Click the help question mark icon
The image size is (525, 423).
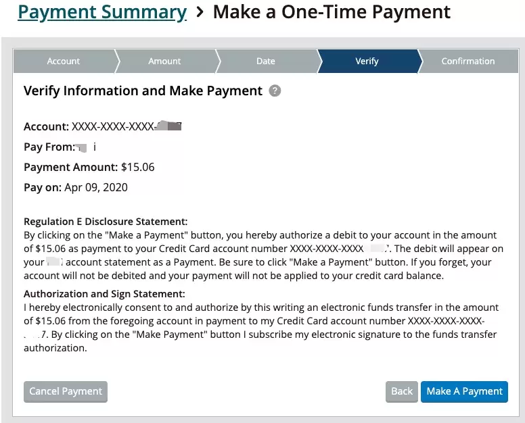(x=275, y=91)
